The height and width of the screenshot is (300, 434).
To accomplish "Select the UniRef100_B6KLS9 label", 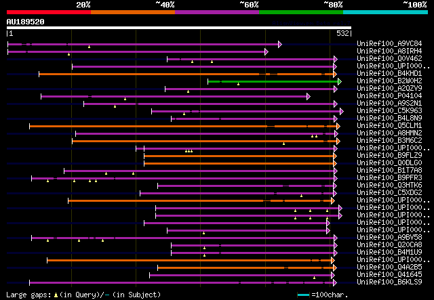I will click(x=389, y=282).
